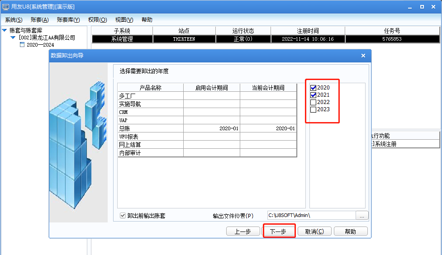This screenshot has height=255, width=442.
Task: Cancel the wizard with 取消(C)
Action: tap(314, 231)
